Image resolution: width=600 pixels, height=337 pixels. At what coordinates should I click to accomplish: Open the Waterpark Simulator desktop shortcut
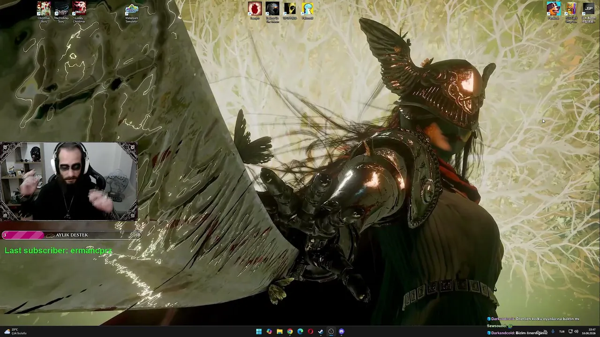[x=132, y=13]
